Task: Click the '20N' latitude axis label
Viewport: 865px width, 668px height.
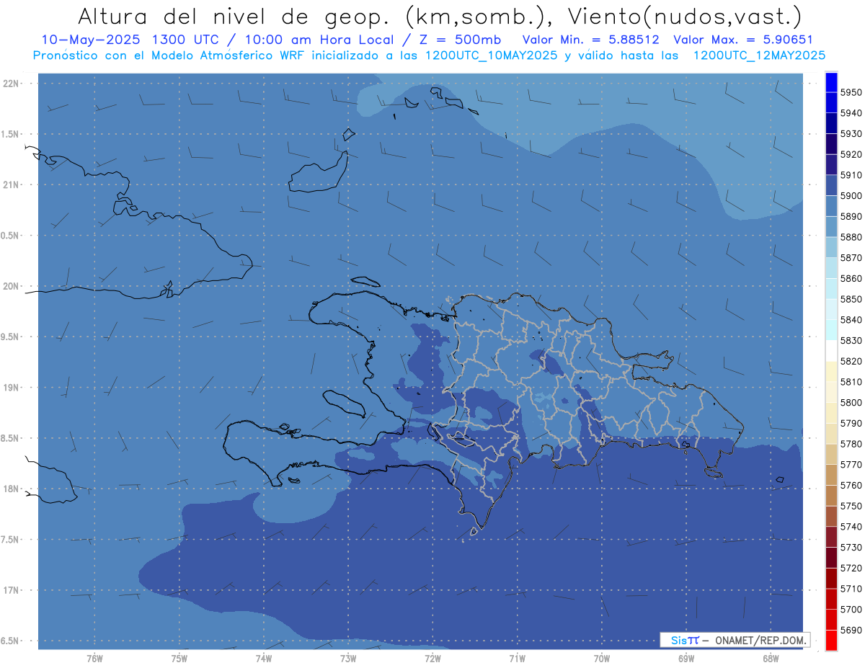Action: click(x=11, y=286)
